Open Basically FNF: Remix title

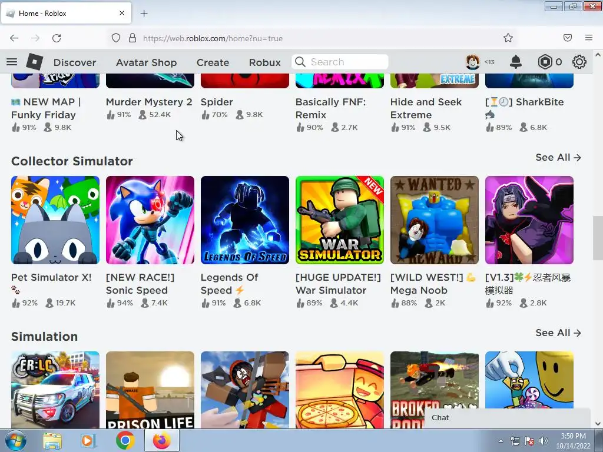(330, 108)
